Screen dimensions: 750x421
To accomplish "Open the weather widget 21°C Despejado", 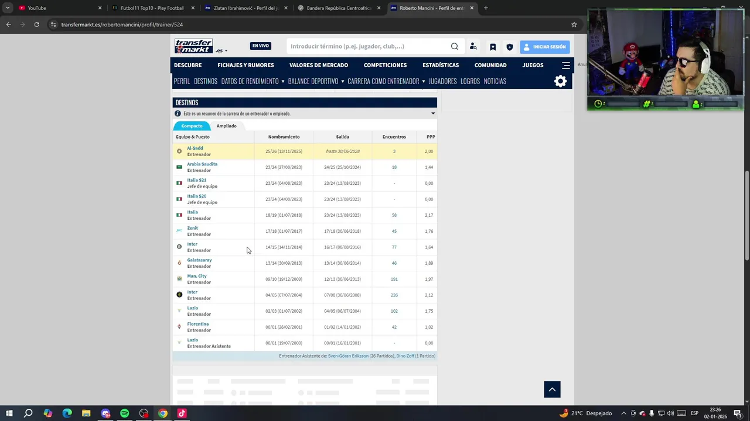I will [585, 413].
